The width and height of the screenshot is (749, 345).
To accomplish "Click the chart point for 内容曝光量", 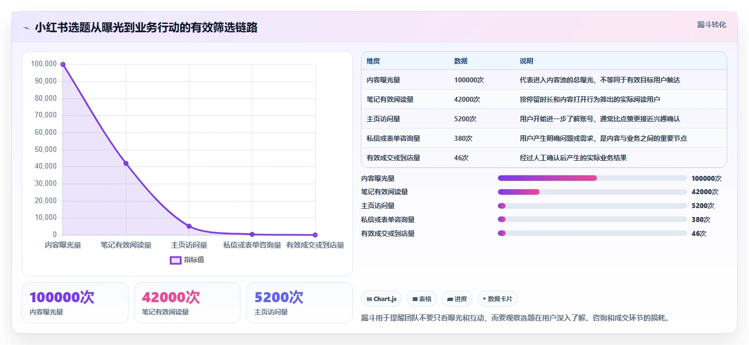I will coord(63,65).
